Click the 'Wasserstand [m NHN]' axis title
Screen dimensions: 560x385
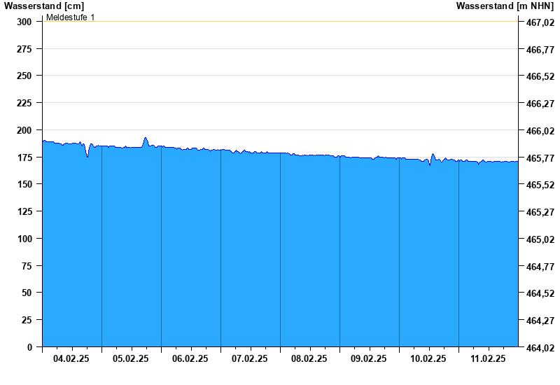coord(505,6)
